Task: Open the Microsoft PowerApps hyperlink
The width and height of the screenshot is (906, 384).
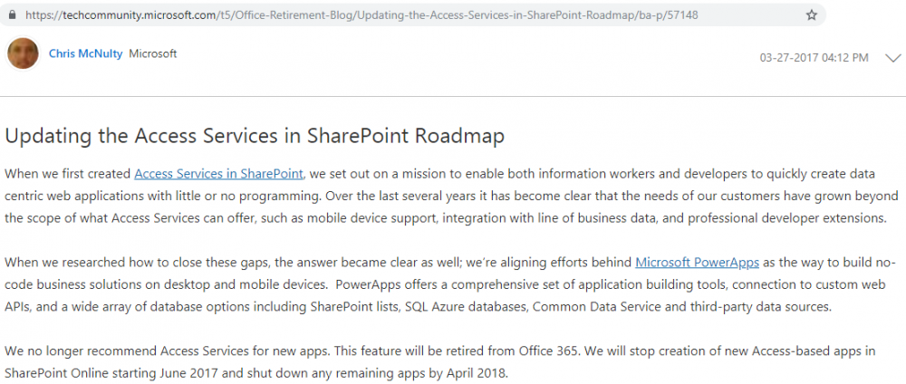Action: pos(697,263)
